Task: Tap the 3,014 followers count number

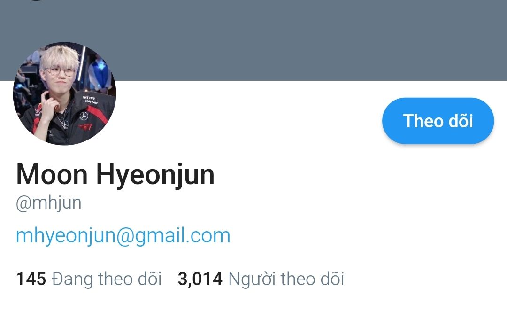Action: point(200,279)
